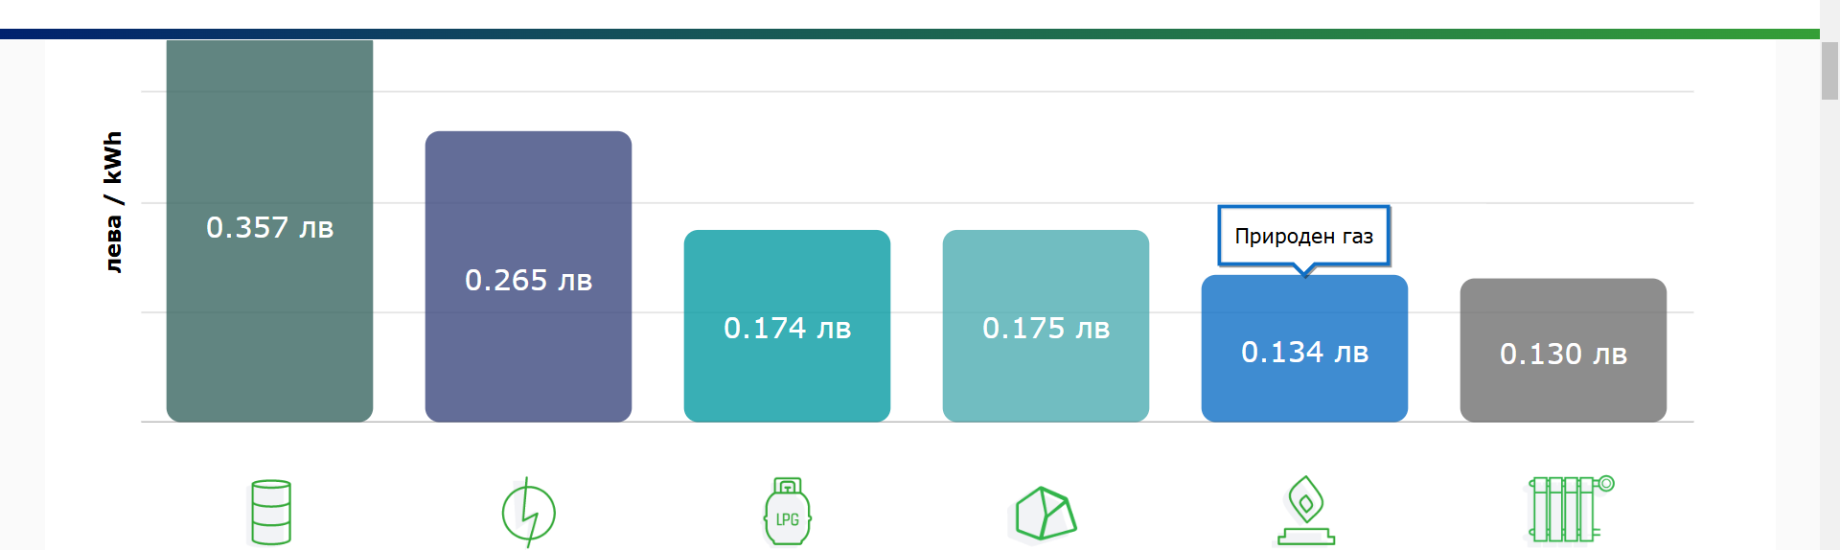
Task: Click the 0.265 лв value text
Action: point(528,280)
